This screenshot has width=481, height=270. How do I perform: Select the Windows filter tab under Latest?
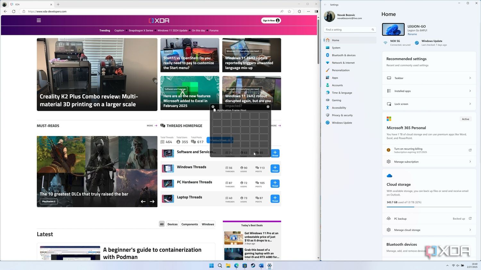[208, 224]
